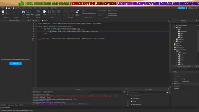Click Toggle Comment action

coord(113,11)
